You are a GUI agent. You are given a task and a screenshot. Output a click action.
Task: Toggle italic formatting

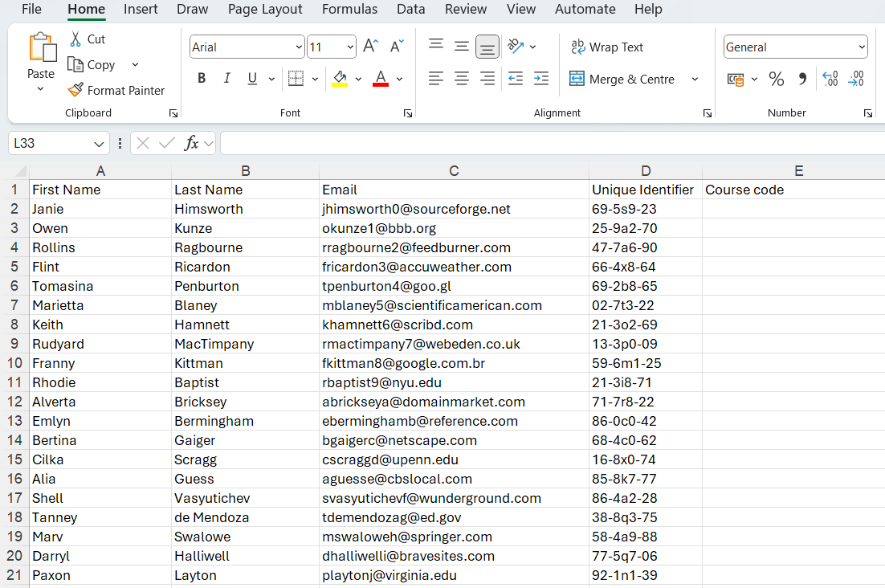227,79
